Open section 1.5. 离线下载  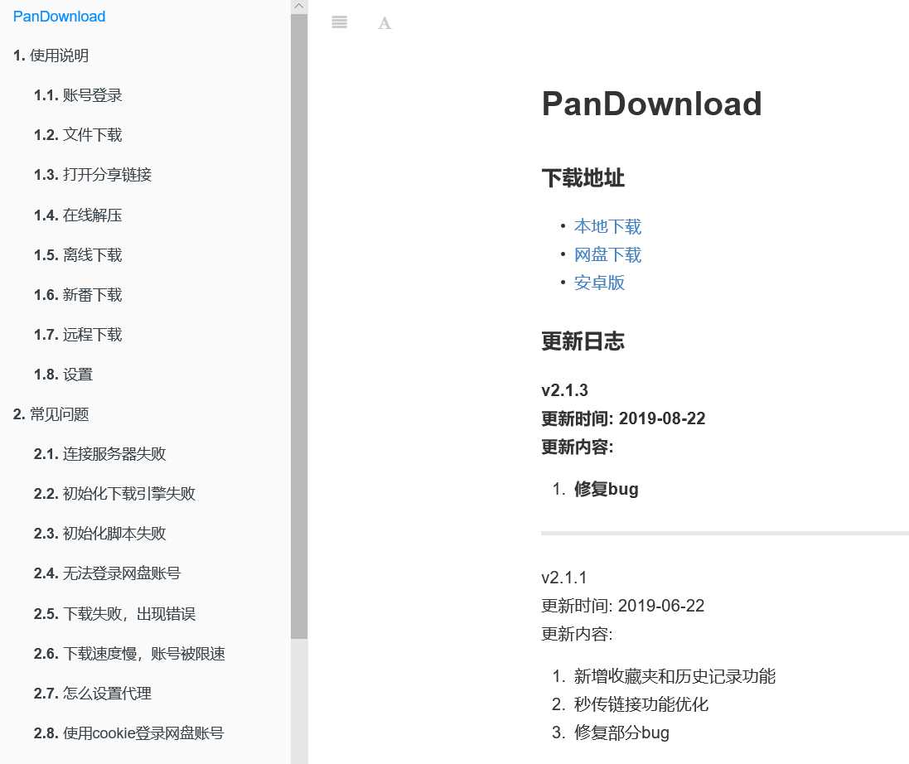[x=78, y=255]
